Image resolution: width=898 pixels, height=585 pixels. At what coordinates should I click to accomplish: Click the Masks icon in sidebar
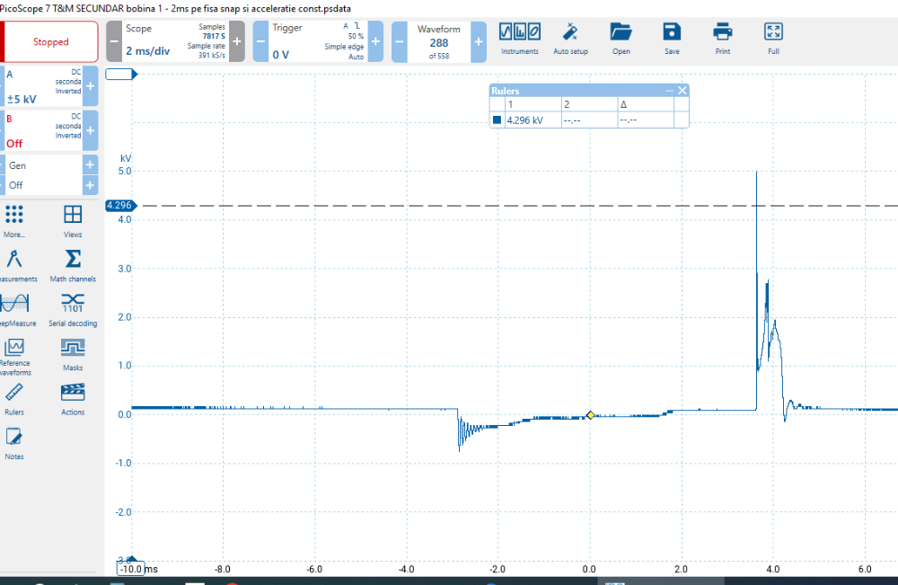point(74,352)
